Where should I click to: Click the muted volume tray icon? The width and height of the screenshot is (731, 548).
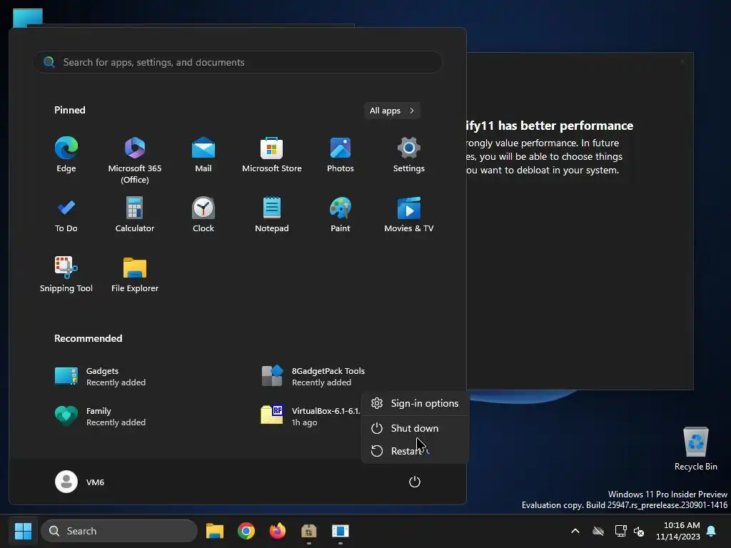(x=639, y=531)
